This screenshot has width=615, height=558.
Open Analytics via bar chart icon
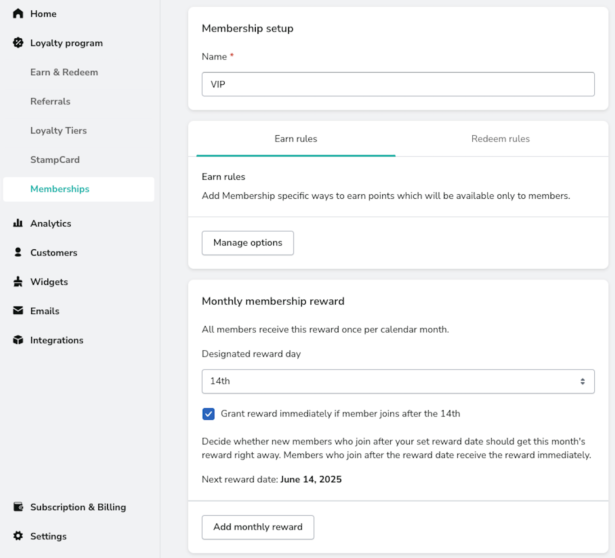[x=18, y=223]
